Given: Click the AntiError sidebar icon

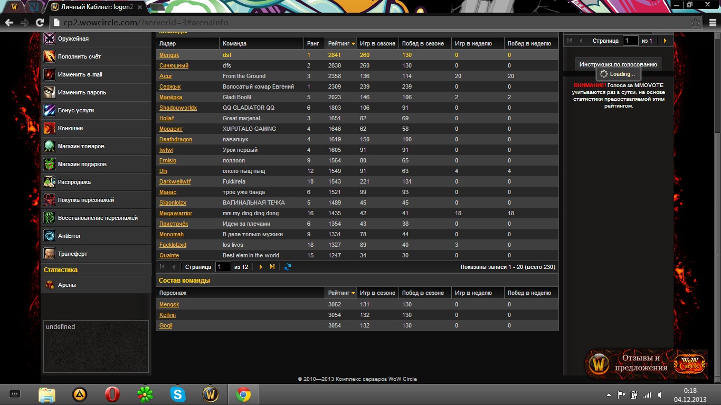Looking at the screenshot, I should pyautogui.click(x=50, y=236).
